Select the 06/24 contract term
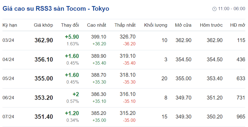 [x=8, y=98]
